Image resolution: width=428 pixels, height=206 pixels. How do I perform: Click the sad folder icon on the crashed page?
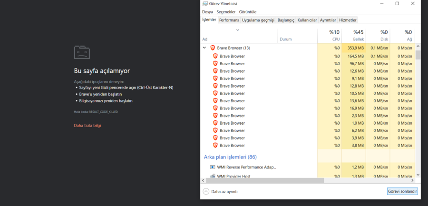(x=82, y=52)
